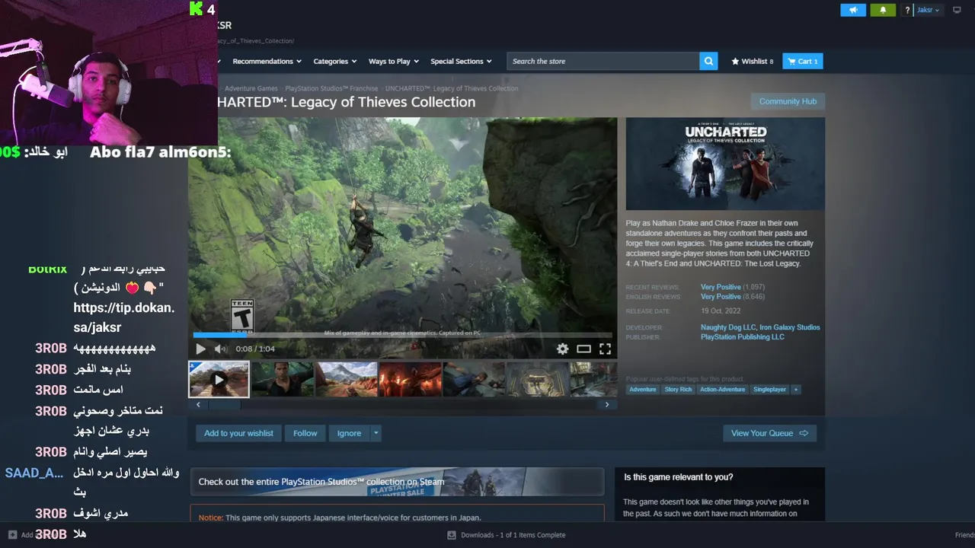Viewport: 975px width, 548px height.
Task: Click View Your Queue button
Action: 769,433
